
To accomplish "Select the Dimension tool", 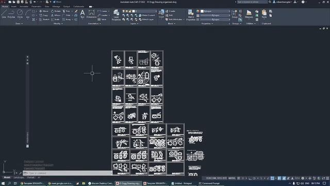I will [91, 14].
